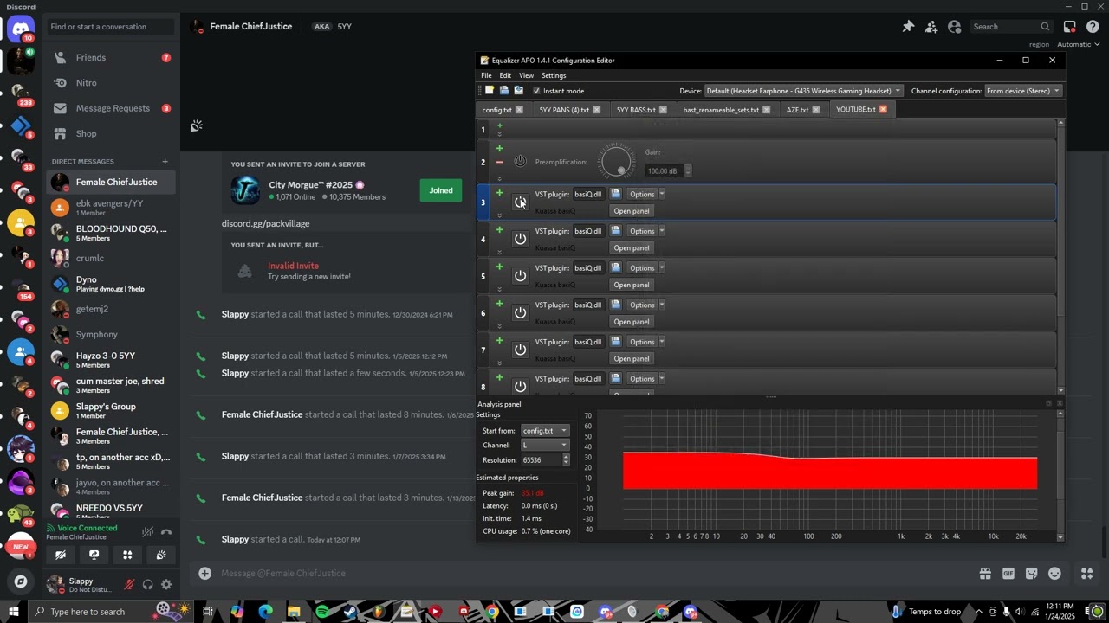The height and width of the screenshot is (623, 1109).
Task: Open the Settings menu in Equalizer APO
Action: point(554,75)
